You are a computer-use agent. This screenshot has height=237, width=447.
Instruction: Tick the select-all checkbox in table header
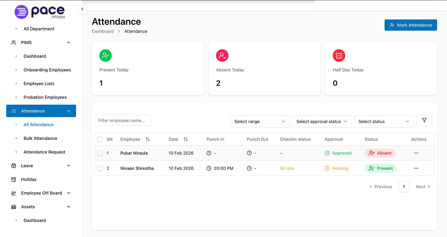(100, 139)
